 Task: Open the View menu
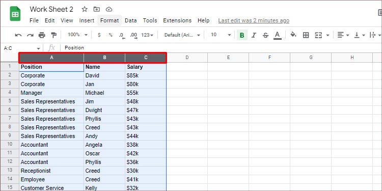(x=67, y=20)
